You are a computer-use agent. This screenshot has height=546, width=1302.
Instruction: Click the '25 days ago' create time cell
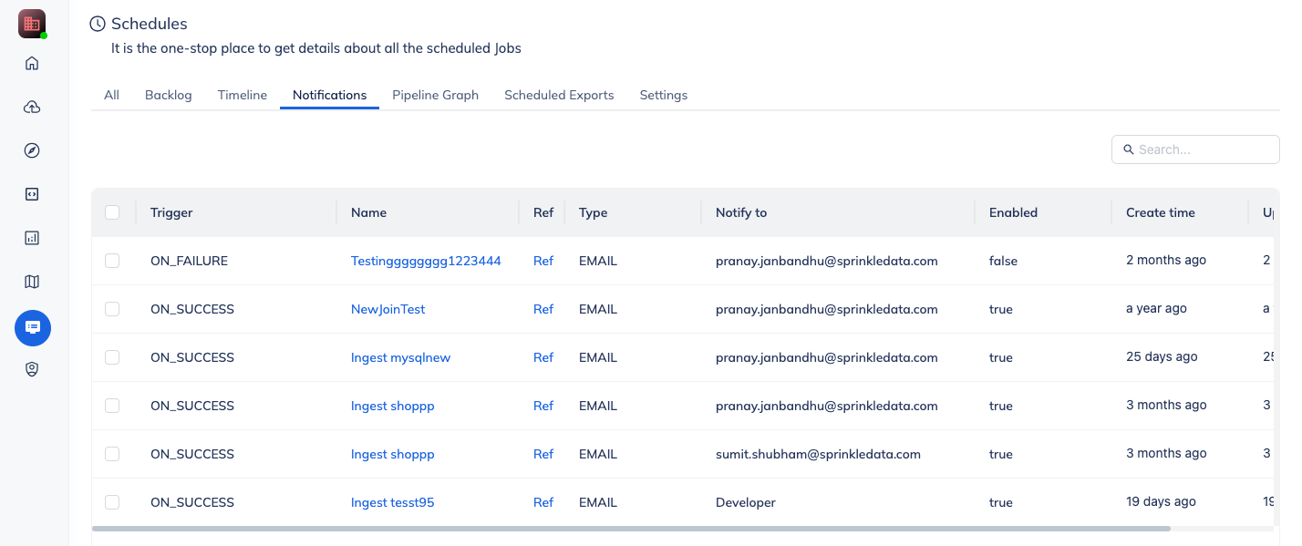coord(1162,356)
